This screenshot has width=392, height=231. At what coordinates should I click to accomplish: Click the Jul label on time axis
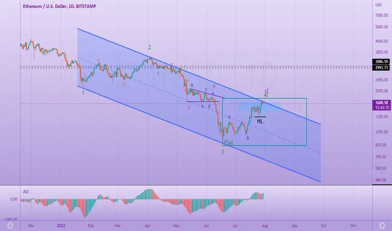235,226
